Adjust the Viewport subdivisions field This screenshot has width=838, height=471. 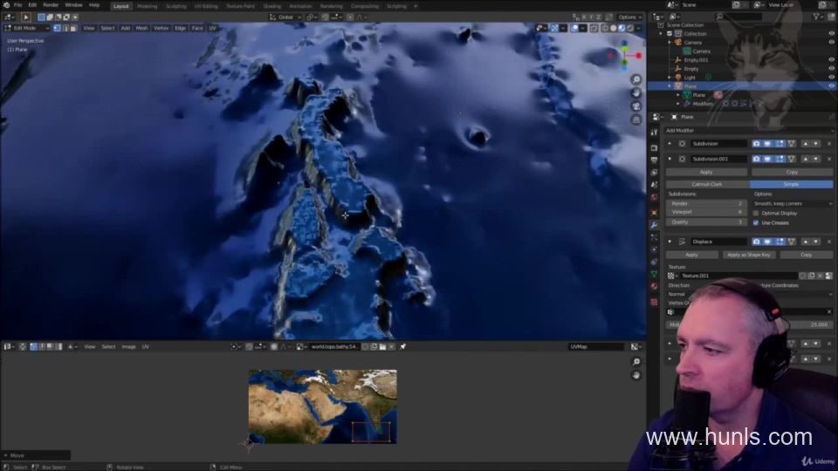pos(706,212)
